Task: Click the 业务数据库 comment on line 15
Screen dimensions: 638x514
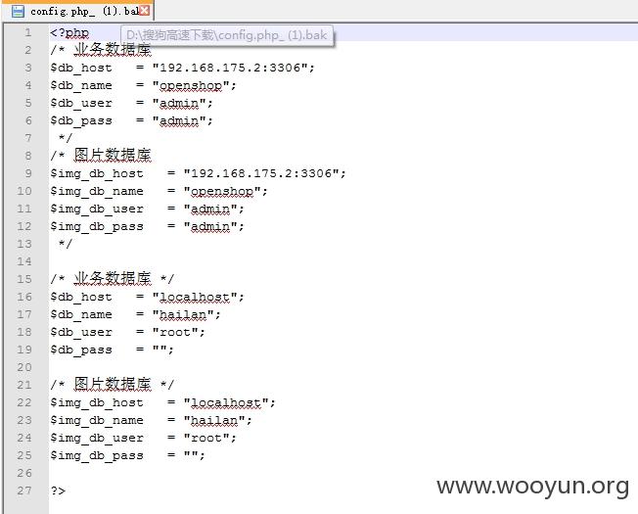Action: coord(113,279)
